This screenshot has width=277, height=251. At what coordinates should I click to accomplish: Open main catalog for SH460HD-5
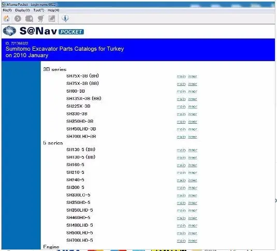181,218
